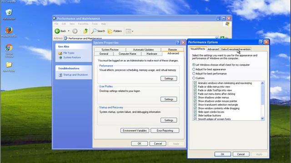Click the Startup and Shutdown troubleshooter icon
This screenshot has height=163, width=291.
click(x=60, y=75)
